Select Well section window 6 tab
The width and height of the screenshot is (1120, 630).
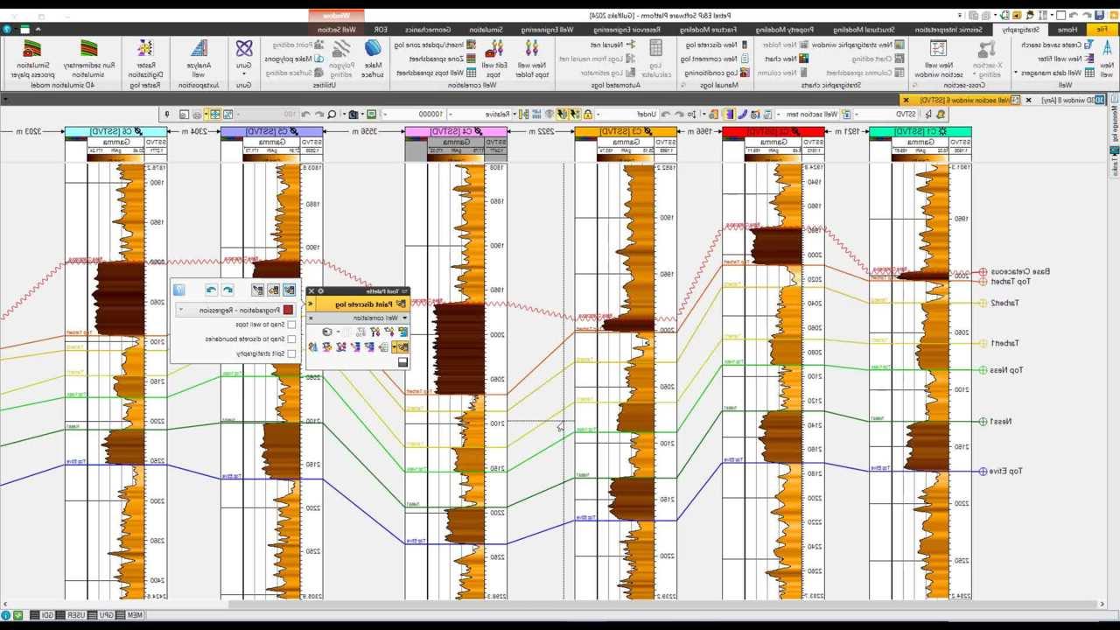tap(962, 100)
